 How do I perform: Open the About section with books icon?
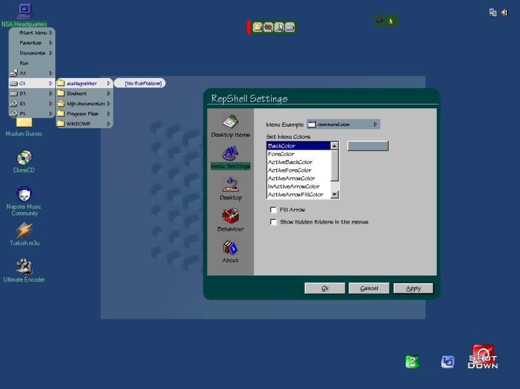pos(230,248)
